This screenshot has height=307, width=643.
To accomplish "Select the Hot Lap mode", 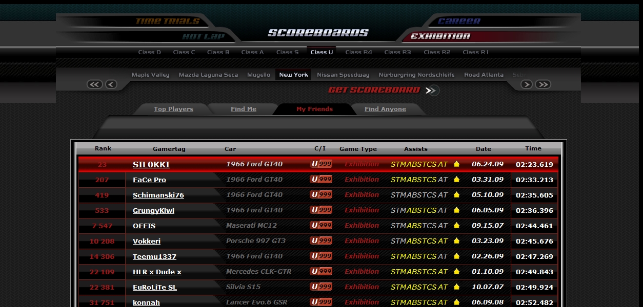I will 203,36.
